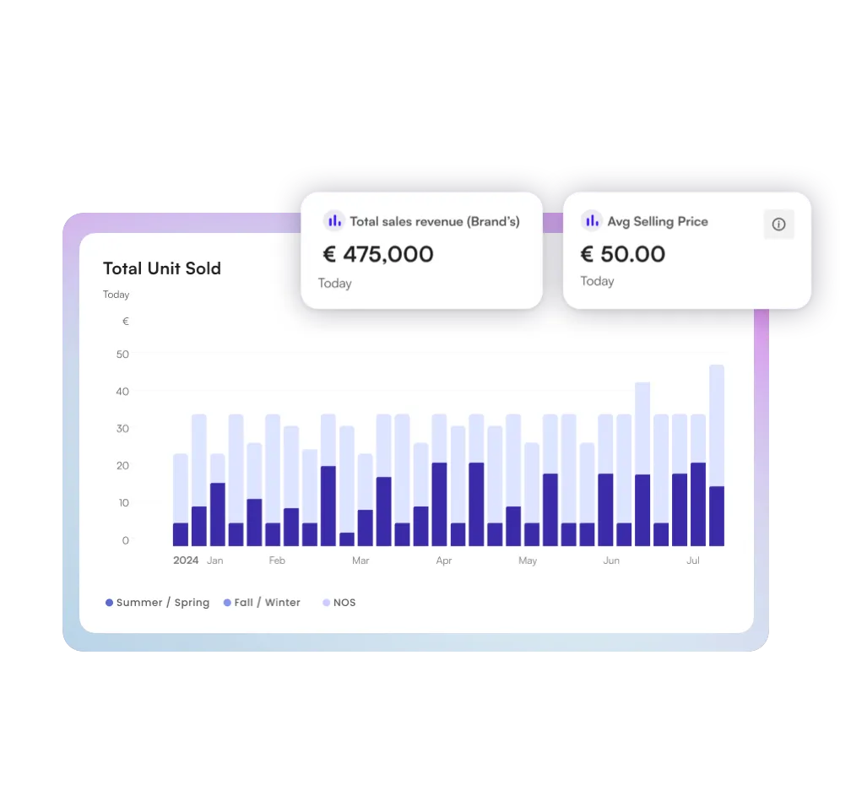Select the € 475,000 revenue value
Image resolution: width=851 pixels, height=807 pixels.
point(378,254)
